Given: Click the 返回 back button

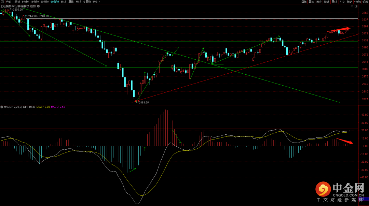Looking at the screenshot, I should (365, 2).
